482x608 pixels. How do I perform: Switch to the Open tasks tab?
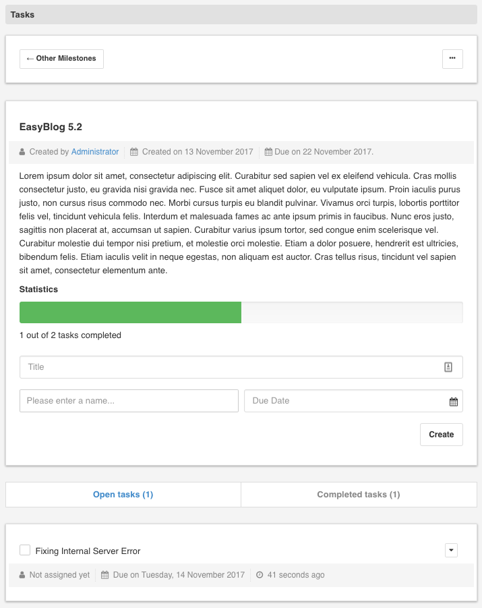click(x=123, y=495)
